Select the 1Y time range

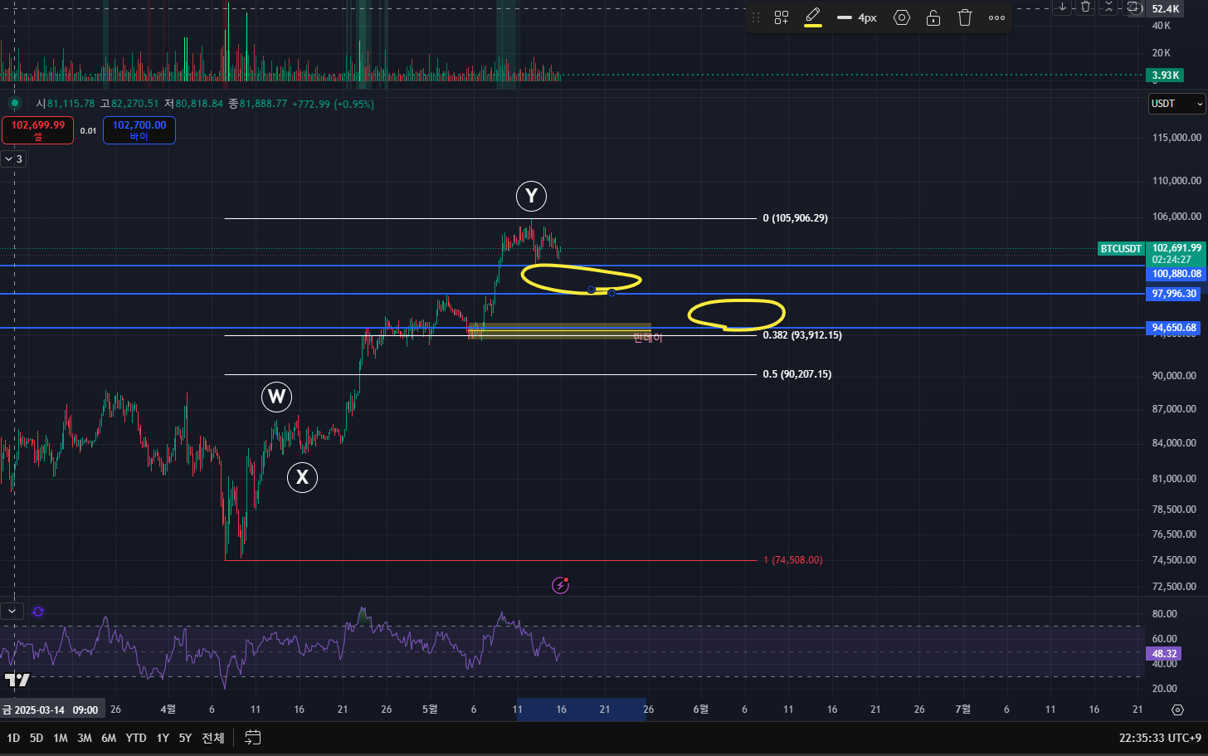pos(163,738)
